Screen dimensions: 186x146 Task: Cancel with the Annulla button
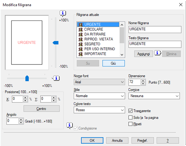point(117,140)
